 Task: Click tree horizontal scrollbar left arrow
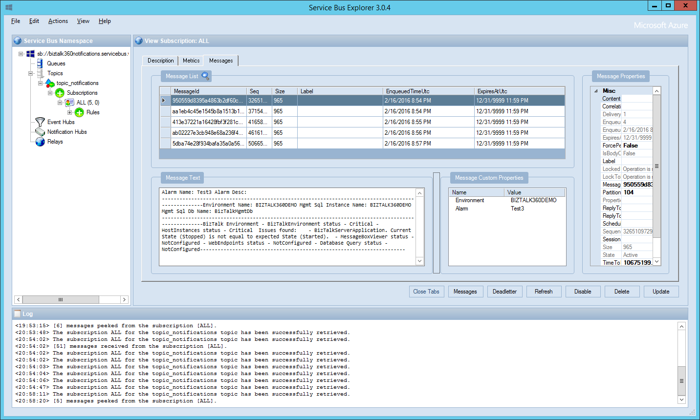click(x=19, y=299)
